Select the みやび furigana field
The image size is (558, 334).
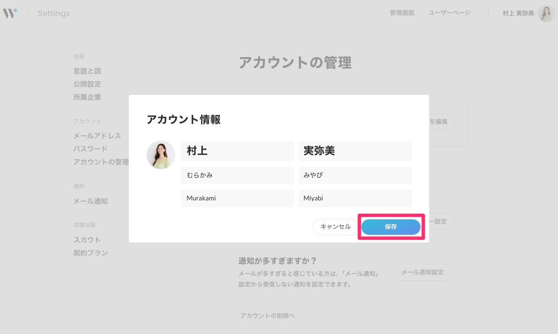(x=355, y=175)
